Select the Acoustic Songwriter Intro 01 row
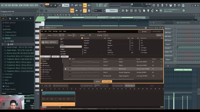 113,72
